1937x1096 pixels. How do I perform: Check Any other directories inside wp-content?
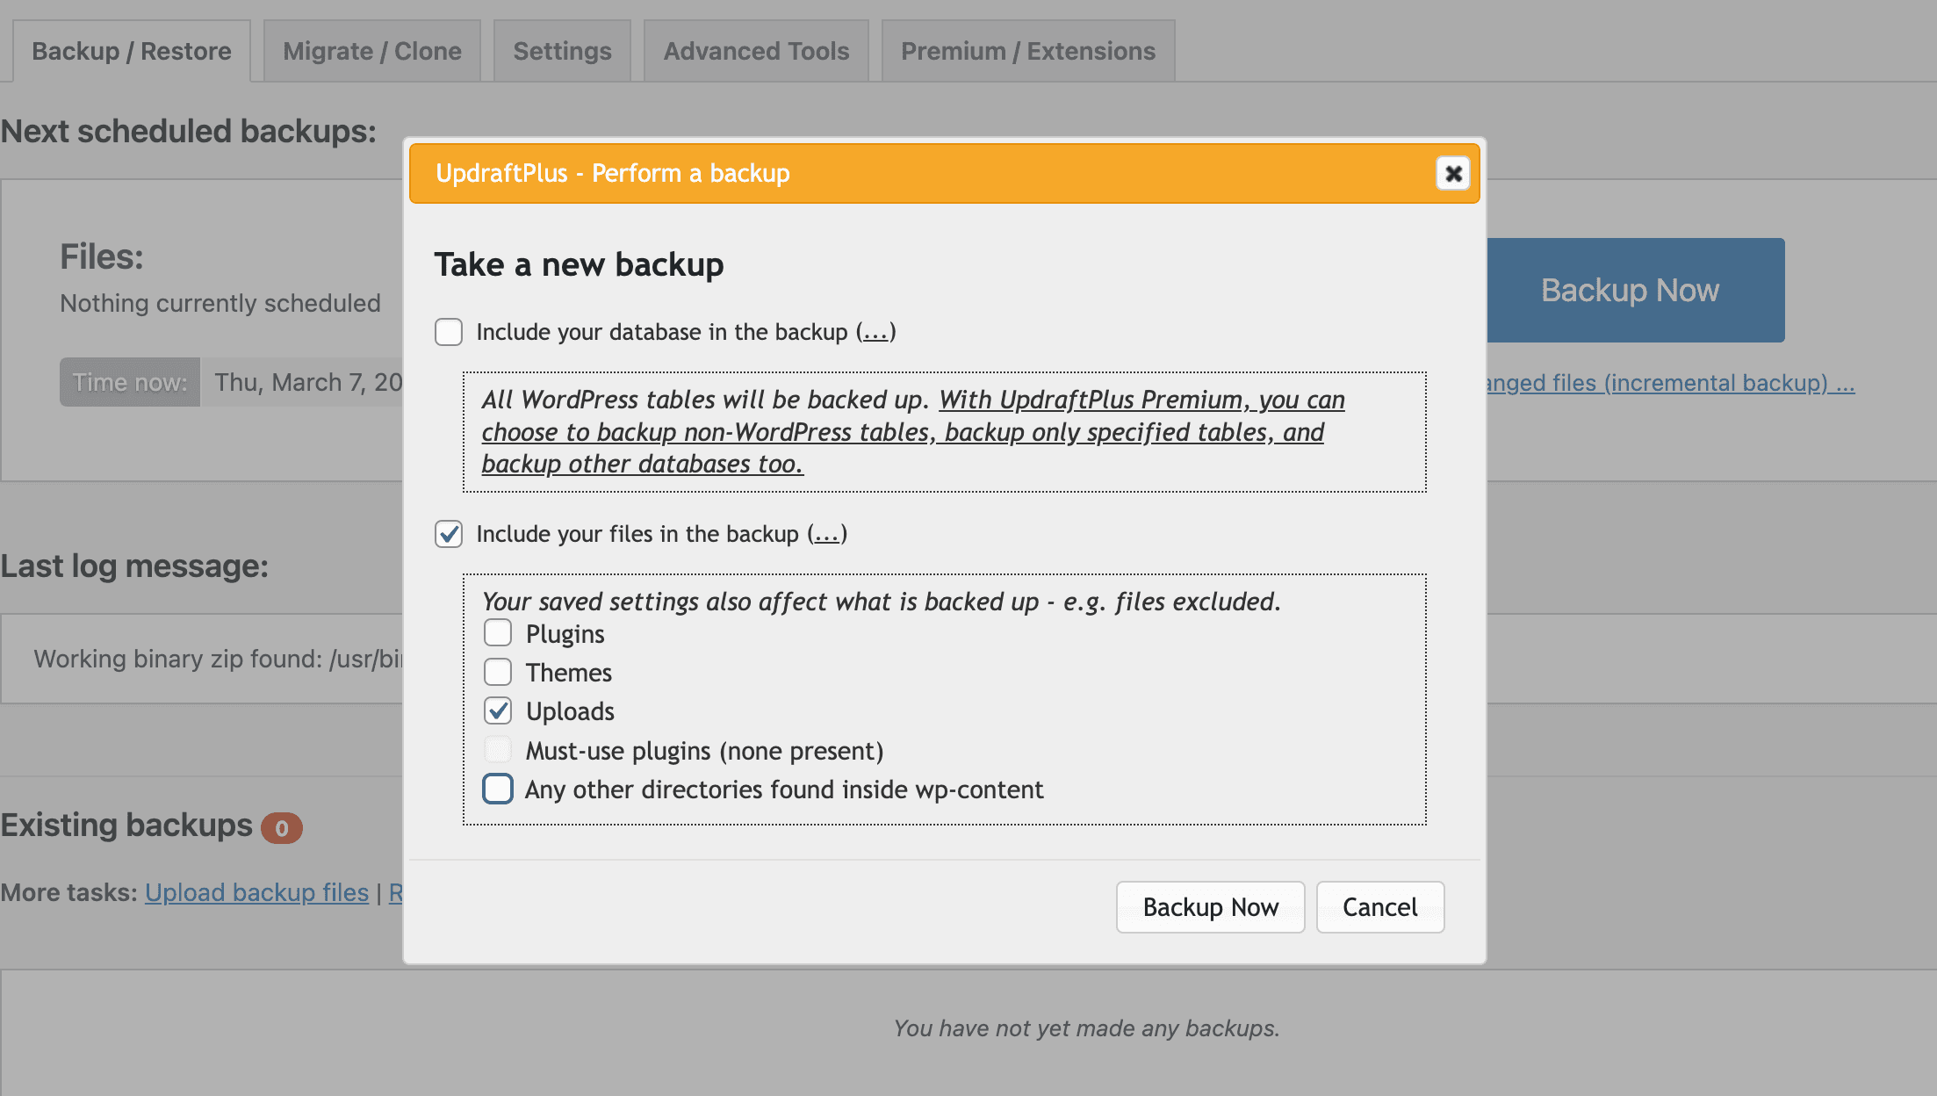(x=498, y=789)
